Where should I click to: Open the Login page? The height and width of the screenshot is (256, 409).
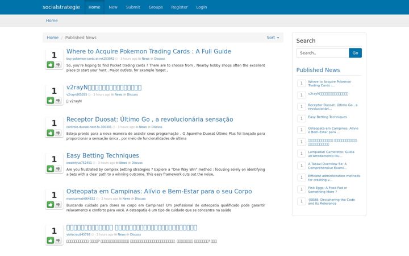[201, 7]
